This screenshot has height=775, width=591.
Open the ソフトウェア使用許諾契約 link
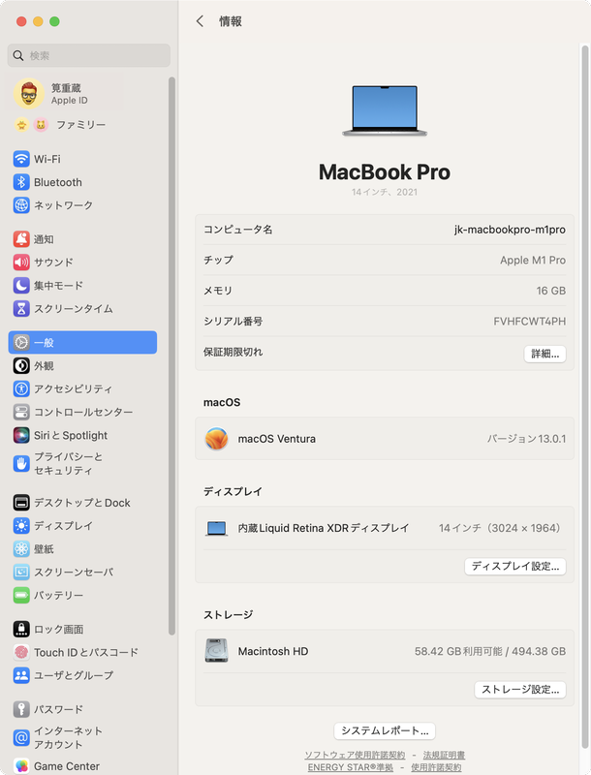(x=355, y=756)
